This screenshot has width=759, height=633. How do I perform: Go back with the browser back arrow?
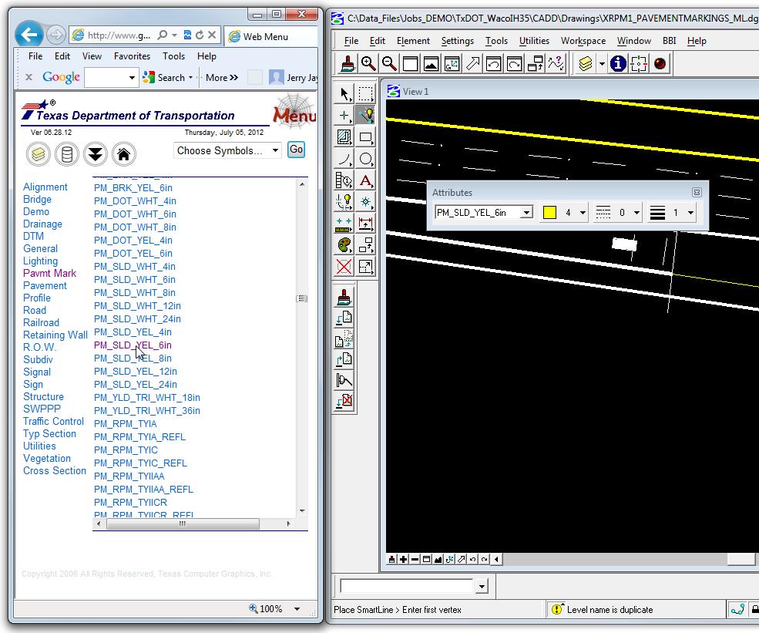coord(29,35)
